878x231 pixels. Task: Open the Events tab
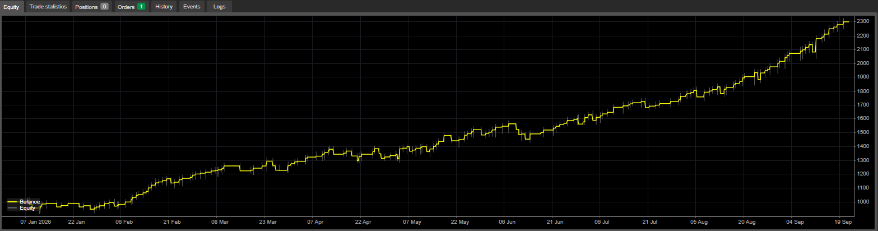192,7
